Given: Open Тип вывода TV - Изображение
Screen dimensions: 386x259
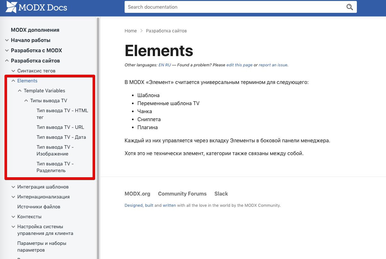Looking at the screenshot, I should pyautogui.click(x=55, y=150).
